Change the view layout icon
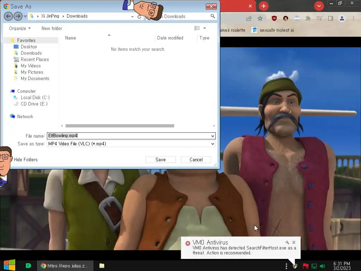The width and height of the screenshot is (361, 271). [197, 28]
